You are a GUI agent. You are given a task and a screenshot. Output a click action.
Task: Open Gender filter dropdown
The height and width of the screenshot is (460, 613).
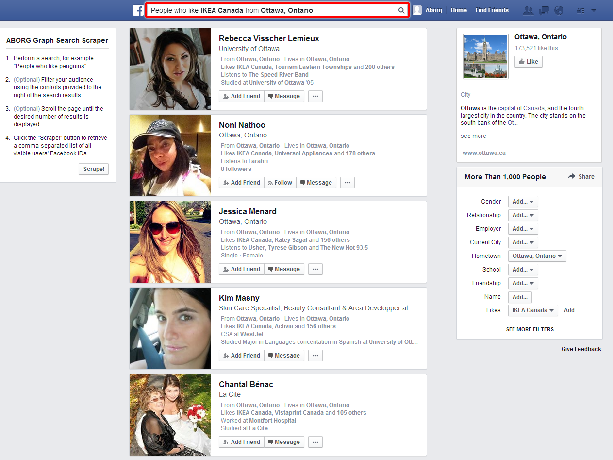click(523, 202)
